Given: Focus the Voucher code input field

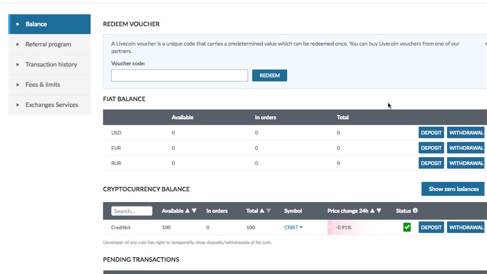Looking at the screenshot, I should pyautogui.click(x=179, y=75).
